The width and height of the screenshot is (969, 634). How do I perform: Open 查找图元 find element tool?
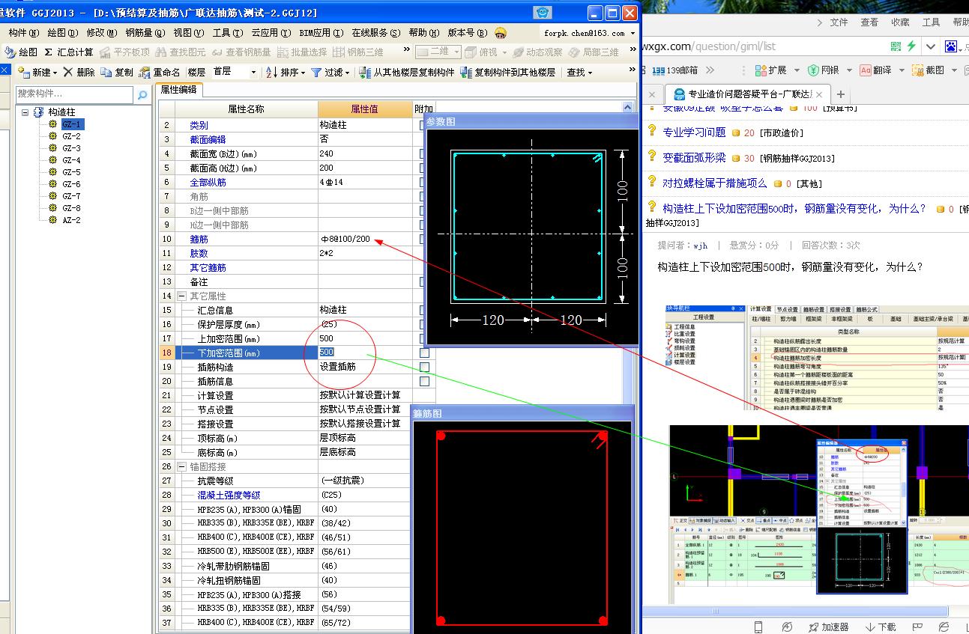[181, 52]
